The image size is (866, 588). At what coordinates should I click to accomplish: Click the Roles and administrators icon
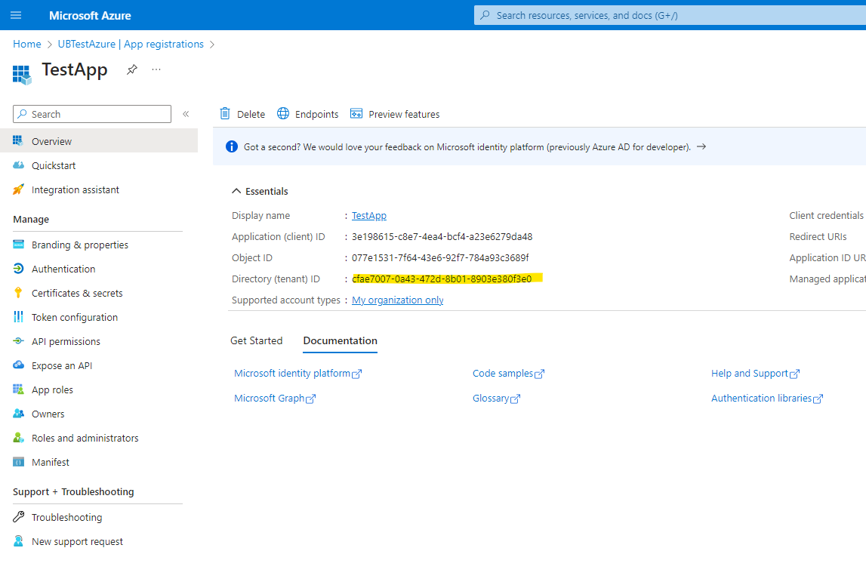(x=18, y=438)
